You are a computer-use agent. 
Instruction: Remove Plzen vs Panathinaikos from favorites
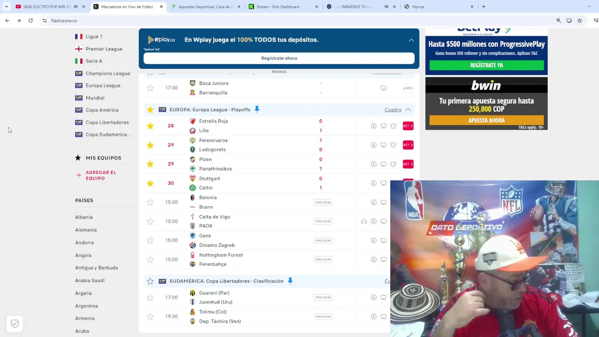pos(150,164)
